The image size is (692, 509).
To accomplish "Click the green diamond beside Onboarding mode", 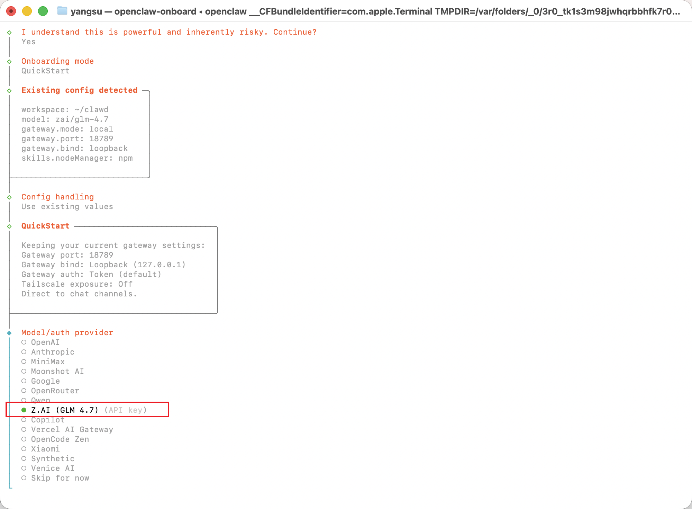I will tap(9, 62).
